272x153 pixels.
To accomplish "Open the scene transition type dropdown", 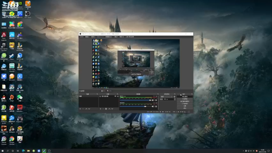I will pyautogui.click(x=167, y=97).
